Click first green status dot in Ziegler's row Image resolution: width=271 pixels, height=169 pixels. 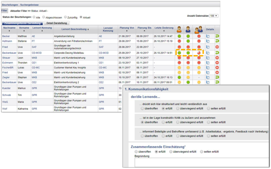(179, 77)
